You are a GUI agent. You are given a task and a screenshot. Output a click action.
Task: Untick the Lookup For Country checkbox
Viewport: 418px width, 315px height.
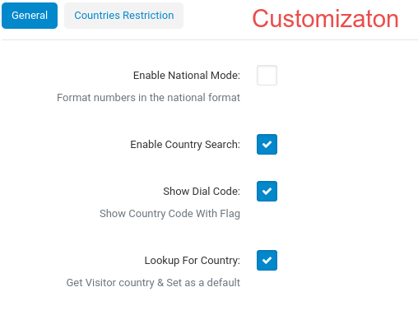(267, 260)
